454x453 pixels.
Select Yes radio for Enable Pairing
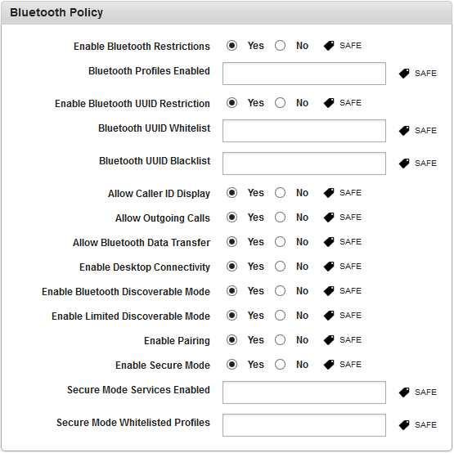coord(232,340)
